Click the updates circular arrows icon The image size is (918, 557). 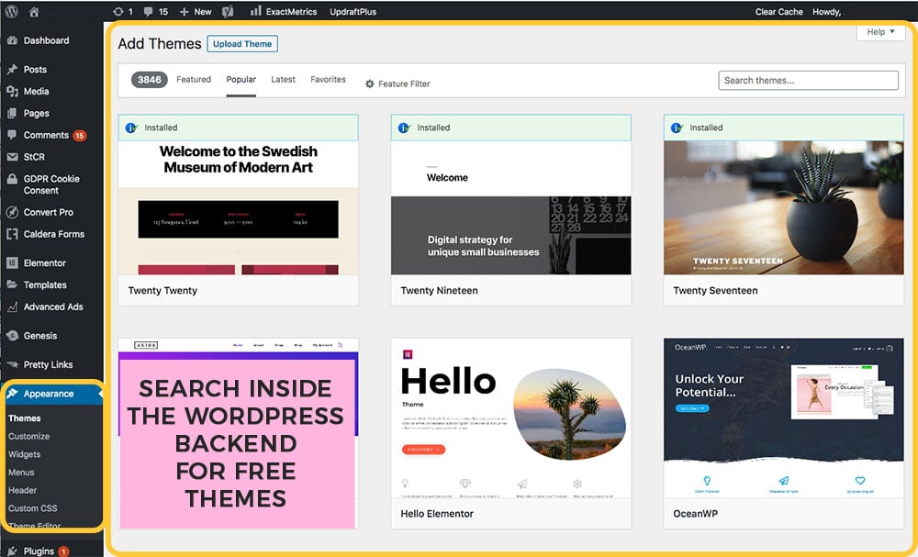point(118,11)
